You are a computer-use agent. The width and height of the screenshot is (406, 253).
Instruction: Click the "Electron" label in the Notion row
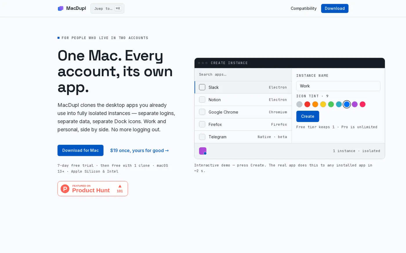(278, 100)
